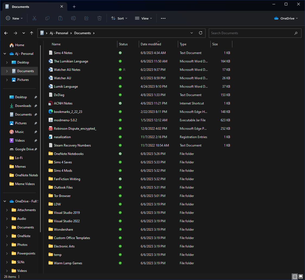
Task: Open the View dropdown menu
Action: (x=143, y=18)
